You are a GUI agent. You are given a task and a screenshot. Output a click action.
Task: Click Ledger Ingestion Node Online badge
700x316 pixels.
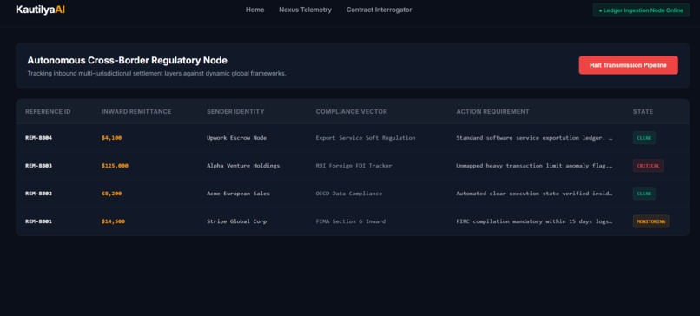pyautogui.click(x=641, y=10)
